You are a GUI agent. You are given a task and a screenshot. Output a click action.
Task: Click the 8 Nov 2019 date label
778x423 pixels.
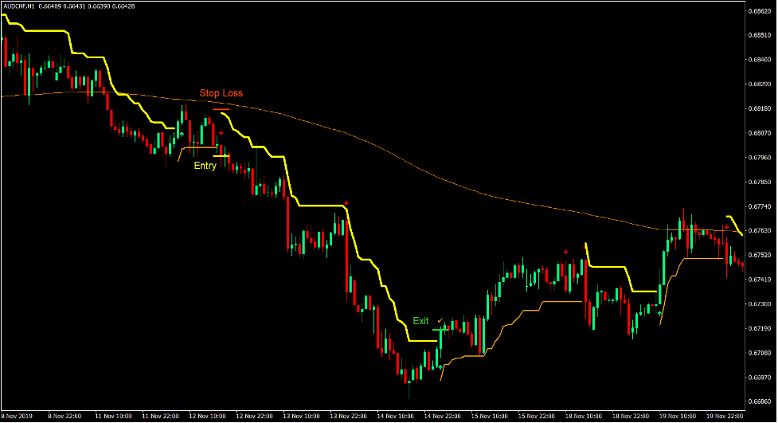click(18, 416)
